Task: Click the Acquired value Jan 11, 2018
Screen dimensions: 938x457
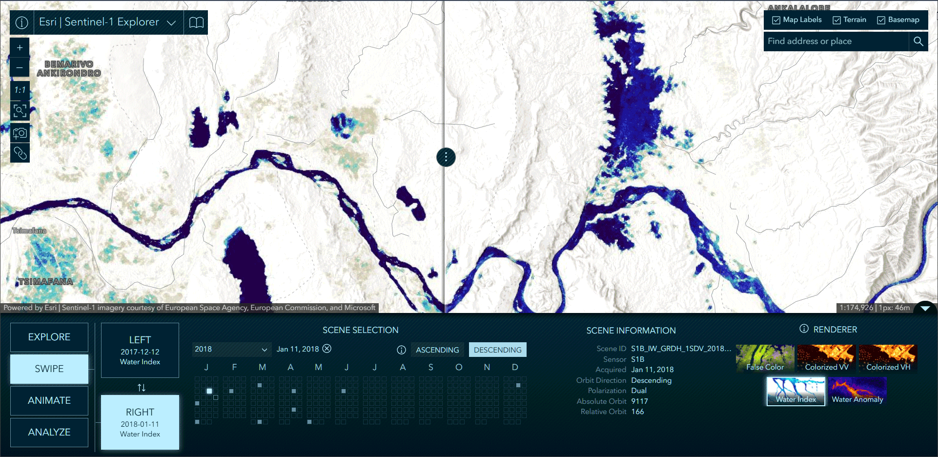Action: (652, 370)
